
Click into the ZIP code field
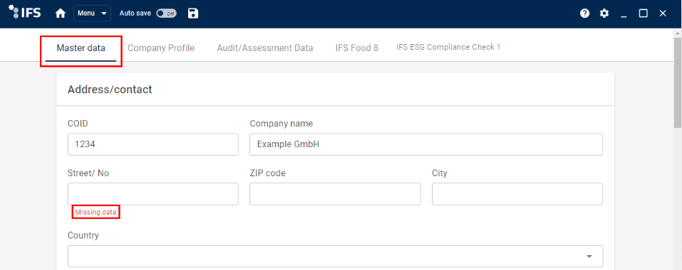335,194
